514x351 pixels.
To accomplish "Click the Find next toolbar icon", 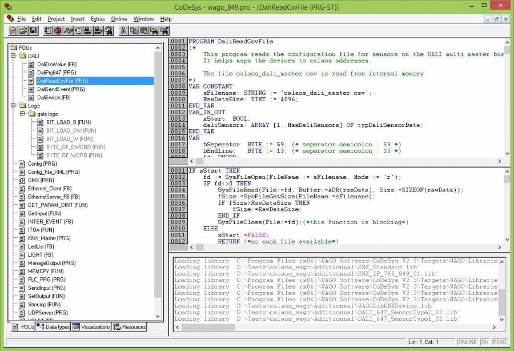I will click(164, 31).
